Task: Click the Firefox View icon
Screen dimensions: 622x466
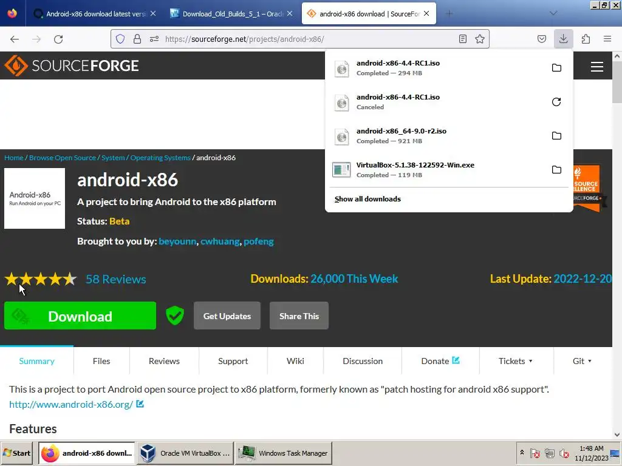Action: (12, 13)
